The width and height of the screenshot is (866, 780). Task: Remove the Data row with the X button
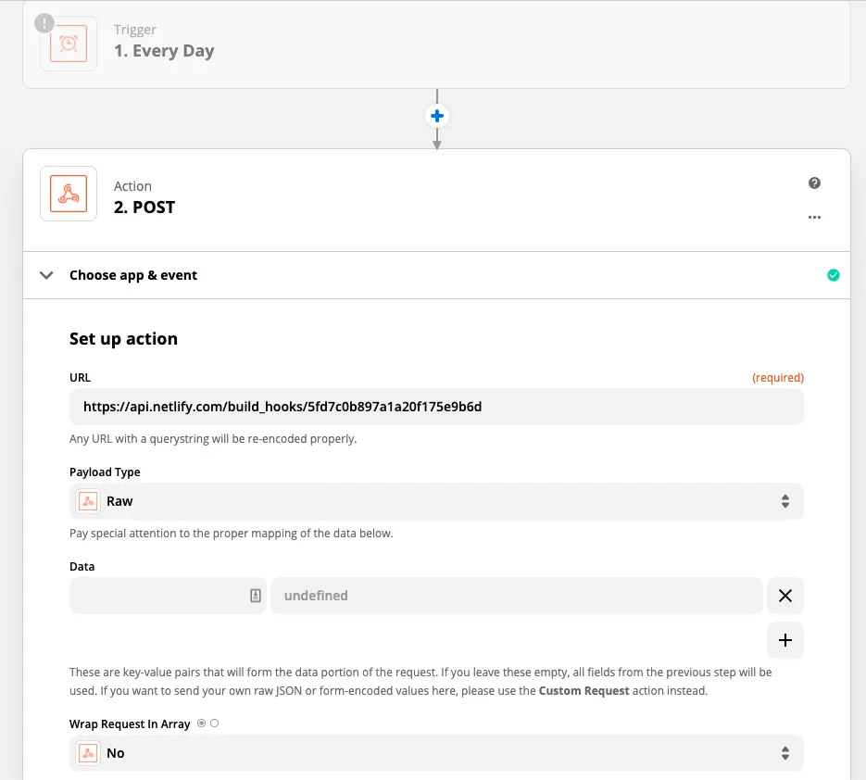(x=784, y=596)
